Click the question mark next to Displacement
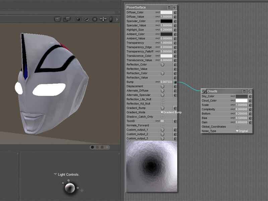The image size is (268, 201). click(162, 86)
